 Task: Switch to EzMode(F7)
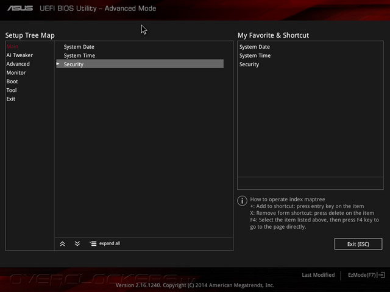click(x=361, y=275)
